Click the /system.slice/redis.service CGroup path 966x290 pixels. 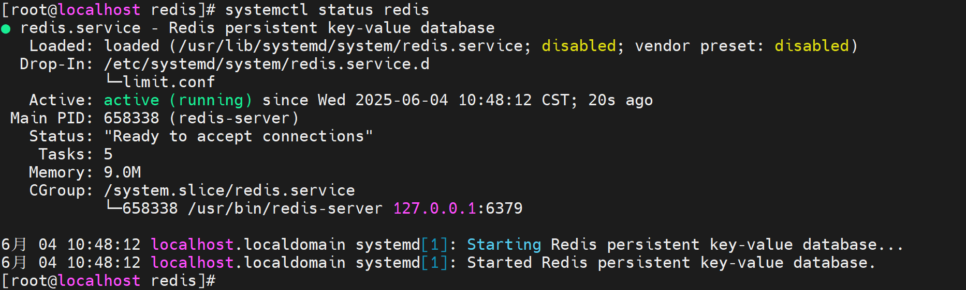click(229, 190)
